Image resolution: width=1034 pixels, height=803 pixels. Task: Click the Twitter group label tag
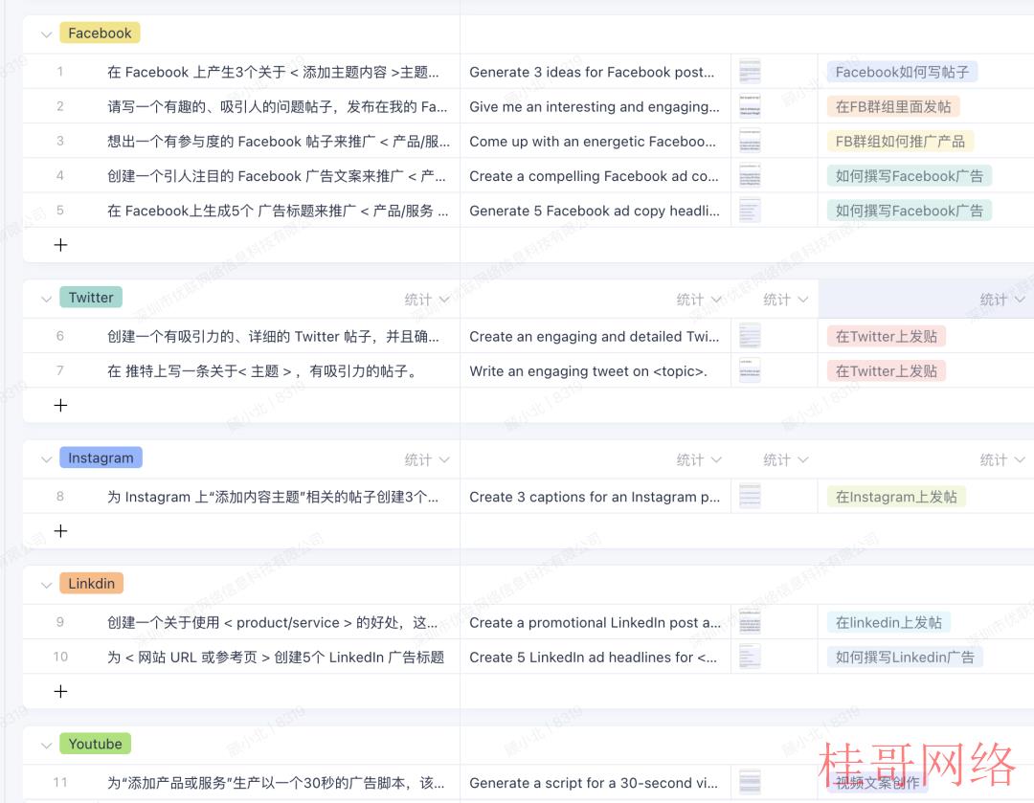pyautogui.click(x=91, y=298)
